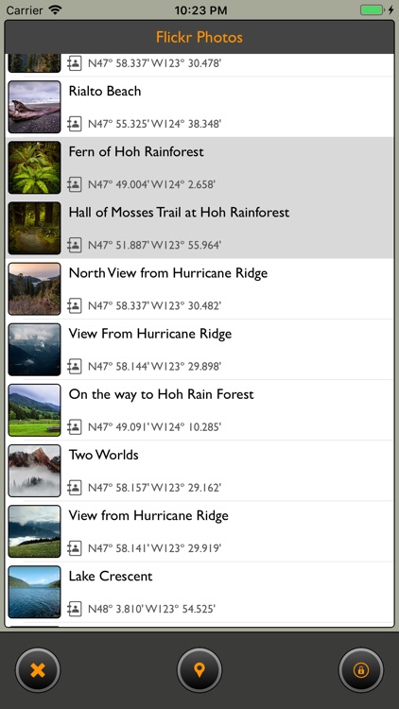The width and height of the screenshot is (399, 709).
Task: Click contact card icon beside N47° 58.141' coordinates
Action: (x=74, y=548)
